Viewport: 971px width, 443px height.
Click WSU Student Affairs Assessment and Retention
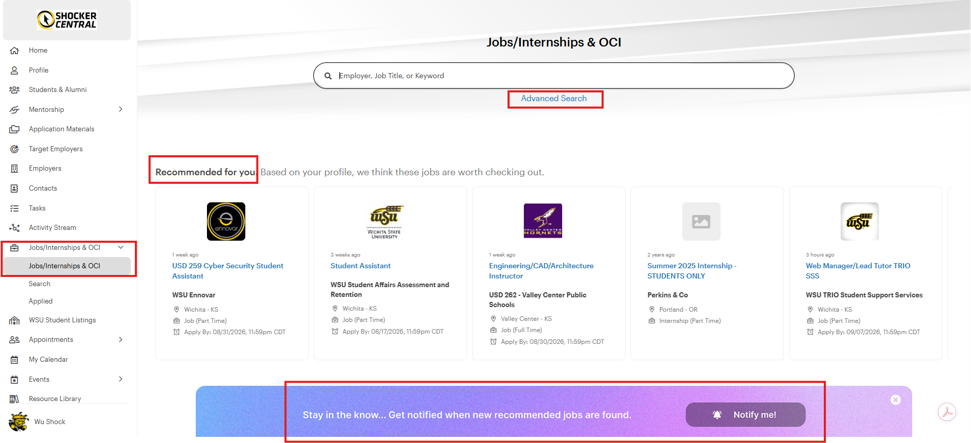(x=390, y=290)
